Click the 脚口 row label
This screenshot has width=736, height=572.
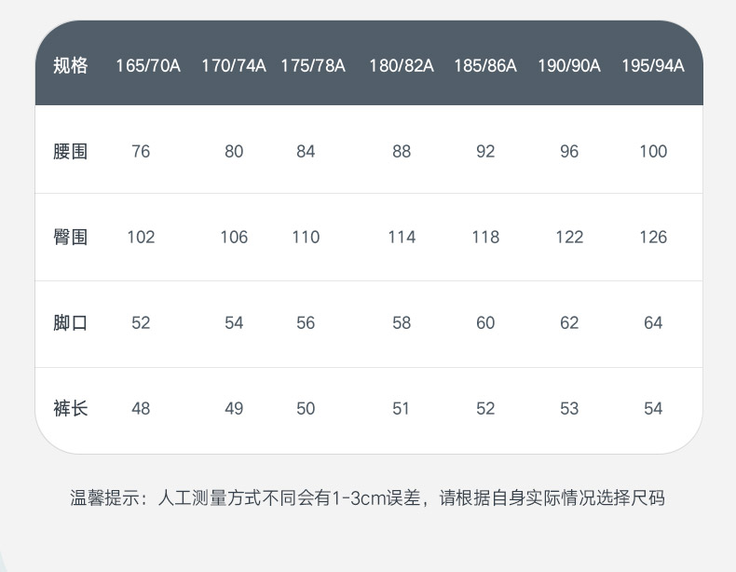71,322
